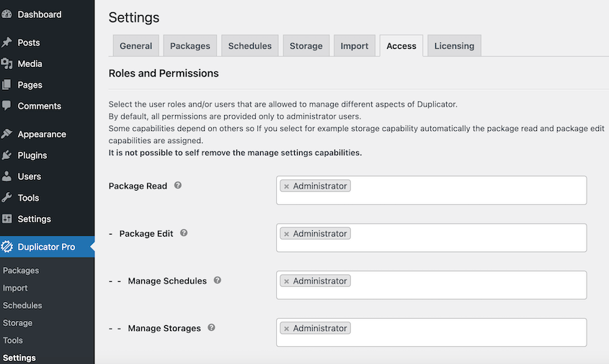This screenshot has width=609, height=364.
Task: Remove Administrator from Manage Schedules
Action: tap(286, 281)
